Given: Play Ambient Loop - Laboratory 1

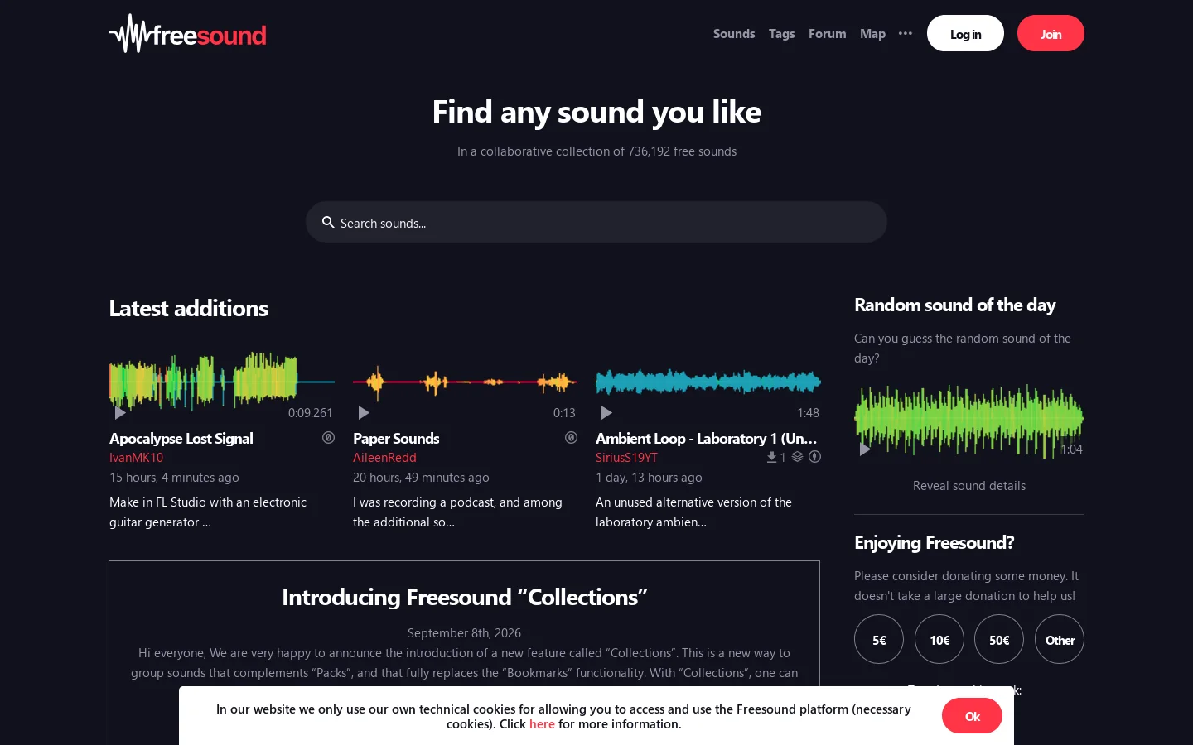Looking at the screenshot, I should pyautogui.click(x=606, y=412).
